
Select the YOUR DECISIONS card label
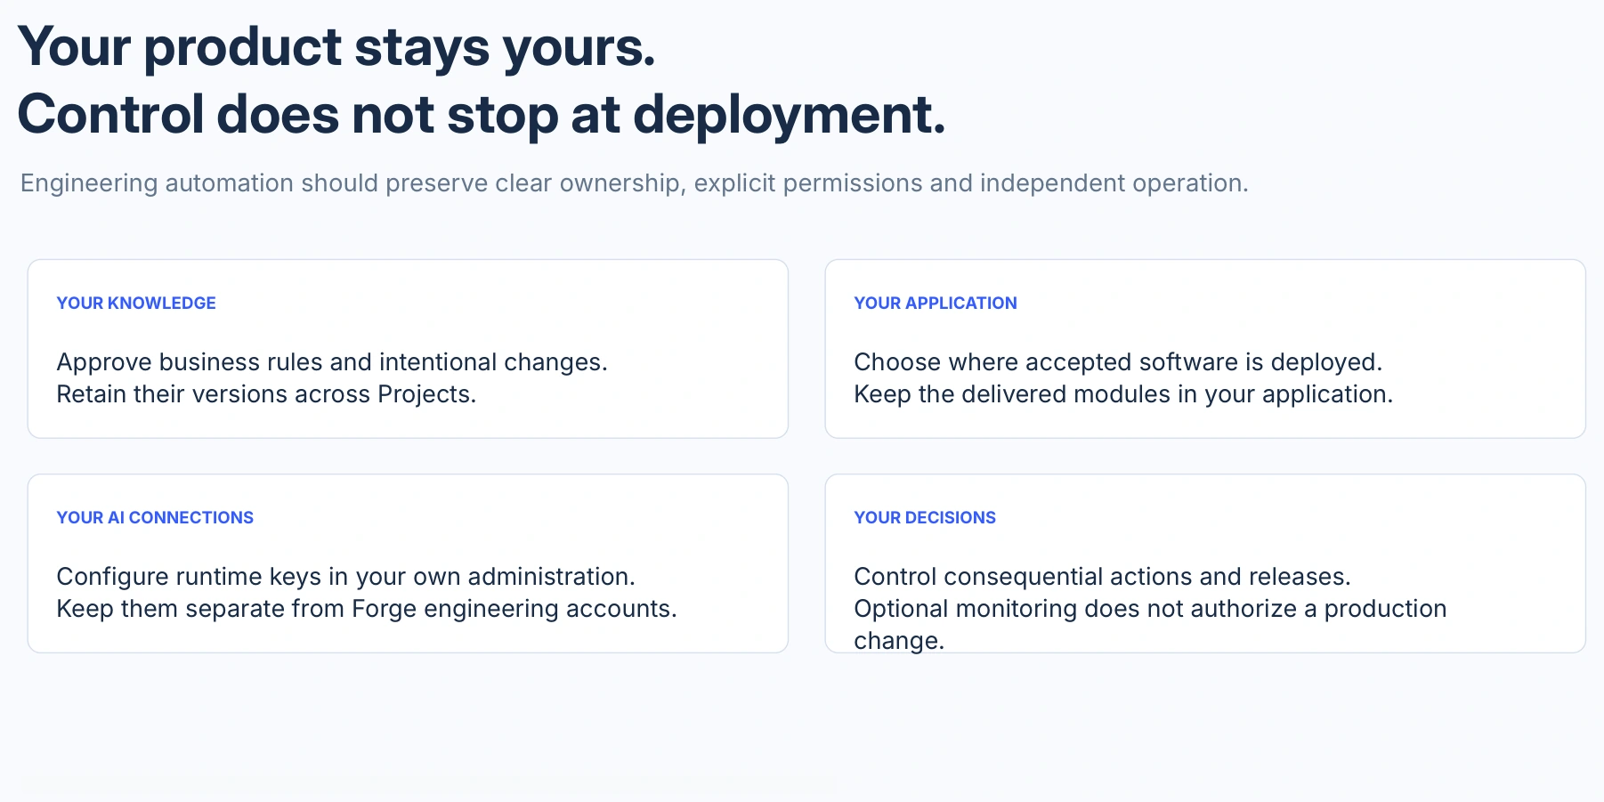925,518
